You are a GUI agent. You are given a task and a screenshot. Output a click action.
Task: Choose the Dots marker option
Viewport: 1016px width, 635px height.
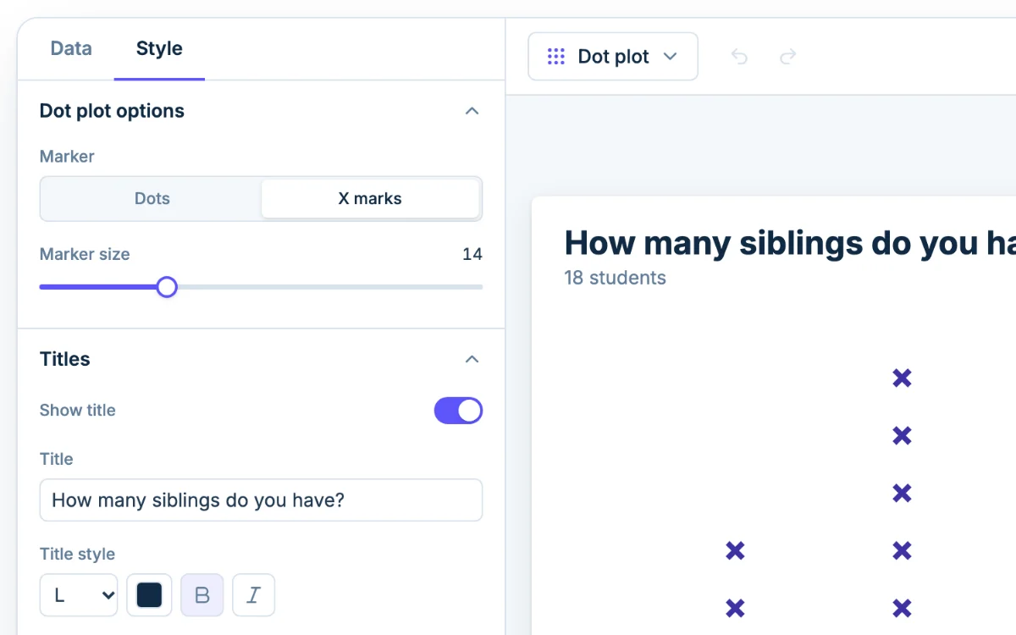tap(152, 199)
